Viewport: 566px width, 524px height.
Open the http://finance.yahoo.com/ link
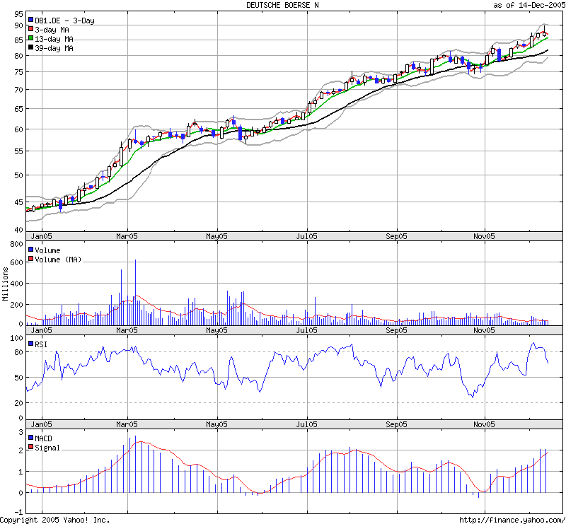click(x=512, y=520)
